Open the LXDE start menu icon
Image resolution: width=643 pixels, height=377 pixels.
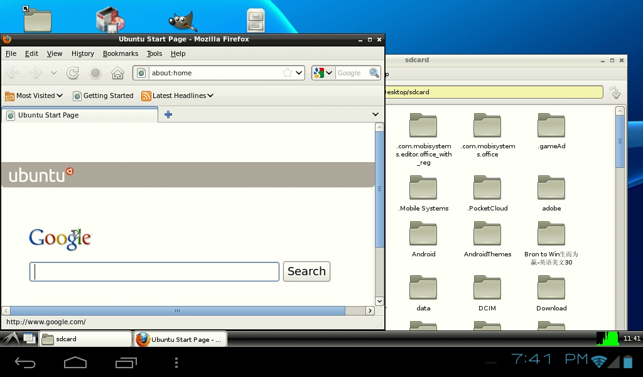pyautogui.click(x=11, y=339)
